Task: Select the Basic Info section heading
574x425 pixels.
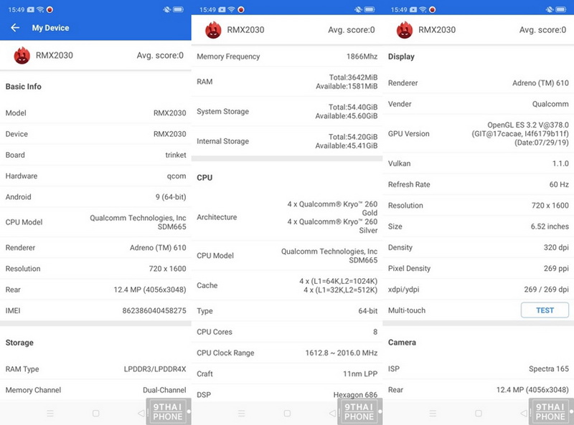Action: point(24,87)
